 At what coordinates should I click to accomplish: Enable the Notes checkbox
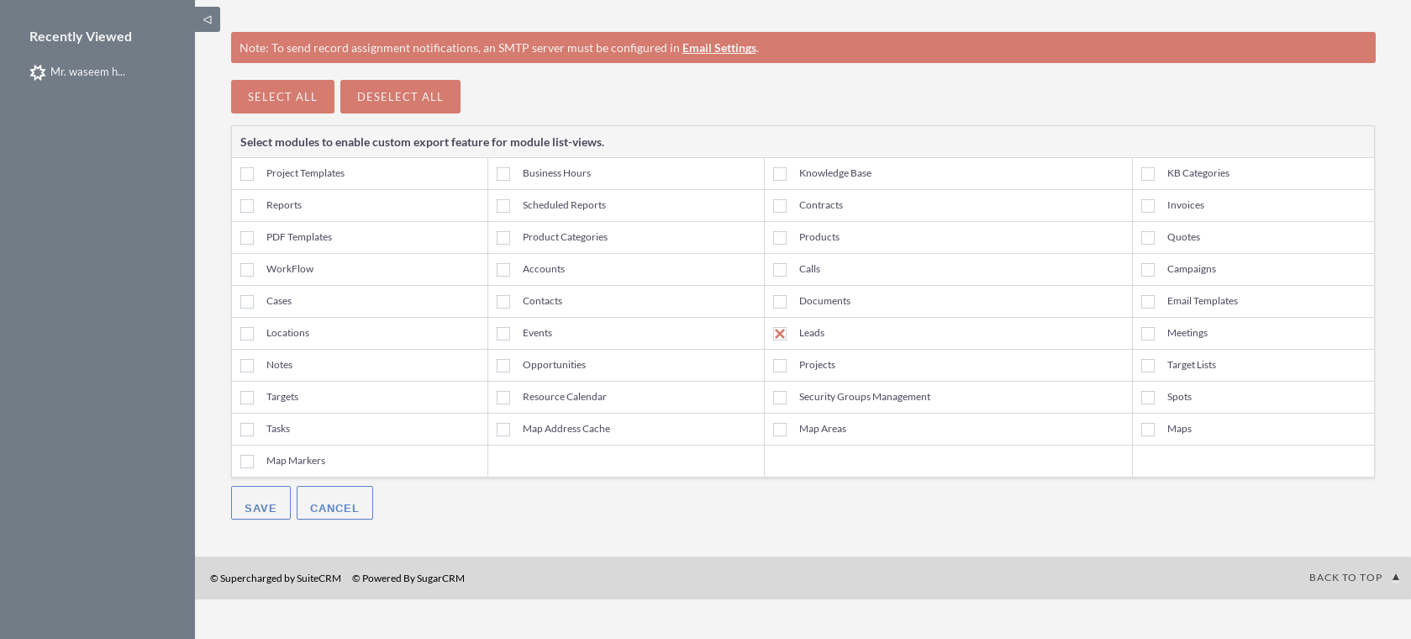[x=247, y=366]
